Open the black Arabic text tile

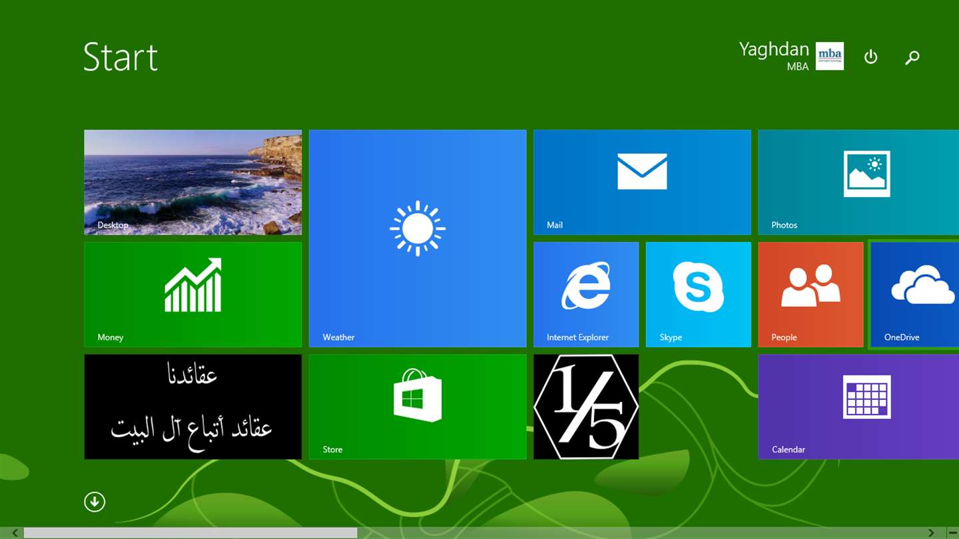click(192, 407)
